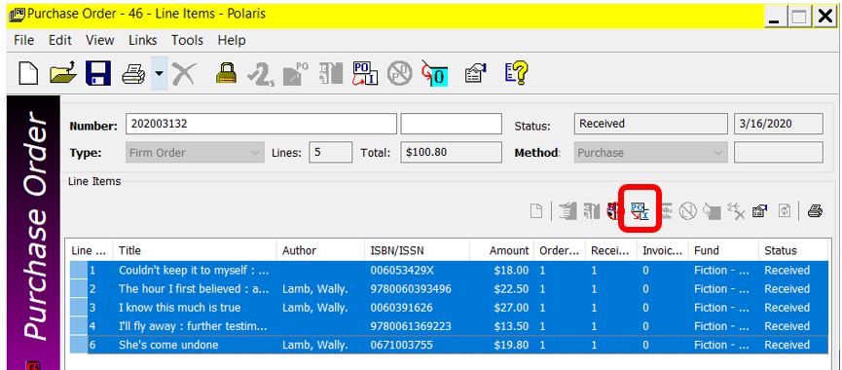The image size is (842, 370).
Task: Click the Line Items toolbar PO to I icon
Action: point(640,211)
